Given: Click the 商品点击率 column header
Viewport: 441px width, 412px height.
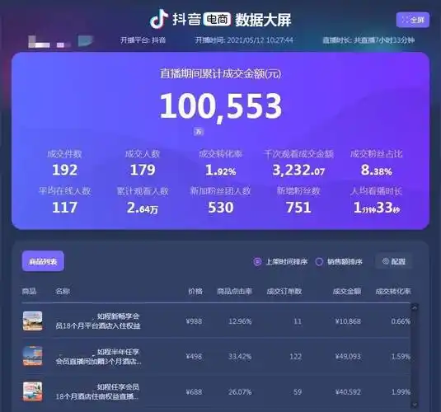Looking at the screenshot, I should point(234,291).
